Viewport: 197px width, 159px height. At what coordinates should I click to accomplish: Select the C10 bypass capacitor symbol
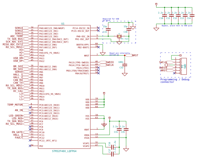tap(165, 16)
